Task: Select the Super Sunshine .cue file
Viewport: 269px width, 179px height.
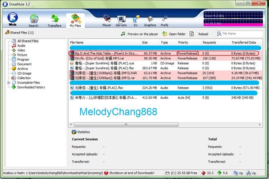Action: tap(165, 63)
